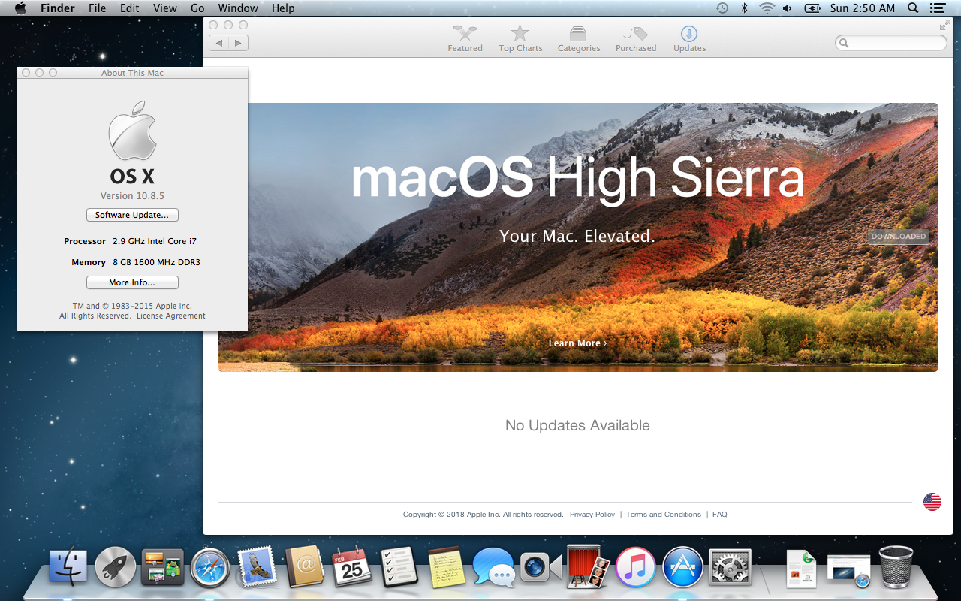Open Finder from the Dock
961x601 pixels.
[68, 567]
